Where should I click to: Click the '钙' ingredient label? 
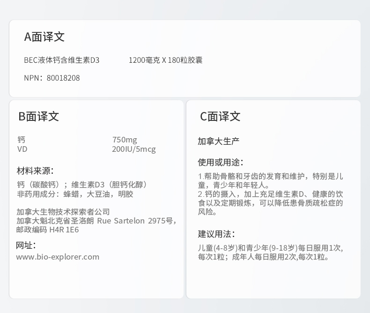21,140
